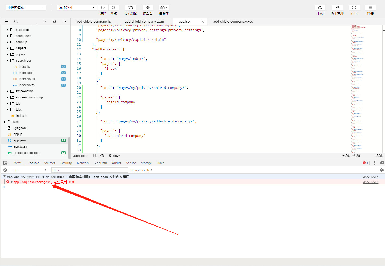The width and height of the screenshot is (385, 266).
Task: Click the add new file plus icon
Action: [x=6, y=21]
